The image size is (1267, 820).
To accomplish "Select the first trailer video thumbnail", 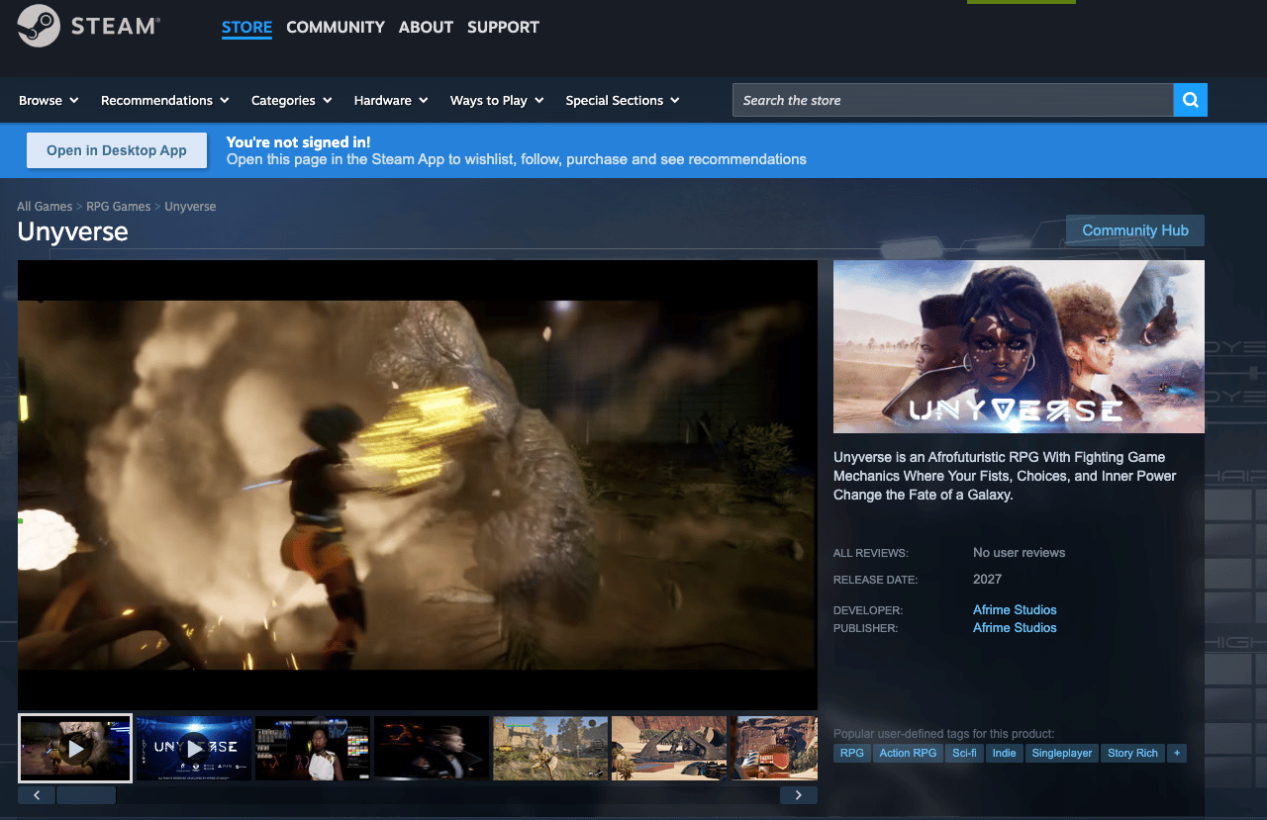I will (x=75, y=748).
